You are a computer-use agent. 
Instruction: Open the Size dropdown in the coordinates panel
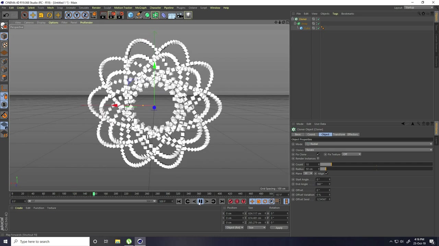click(257, 228)
